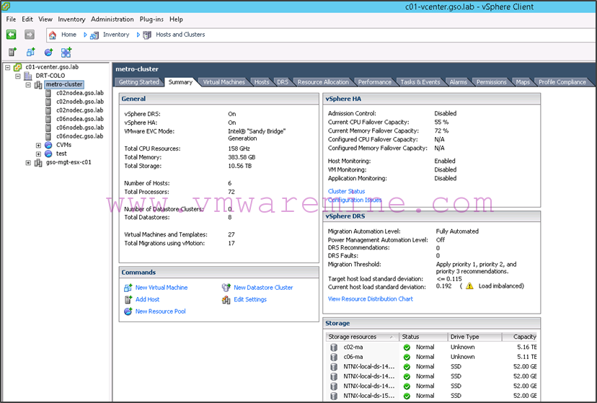Switch to the Alarms tab
The width and height of the screenshot is (597, 403).
(x=458, y=81)
